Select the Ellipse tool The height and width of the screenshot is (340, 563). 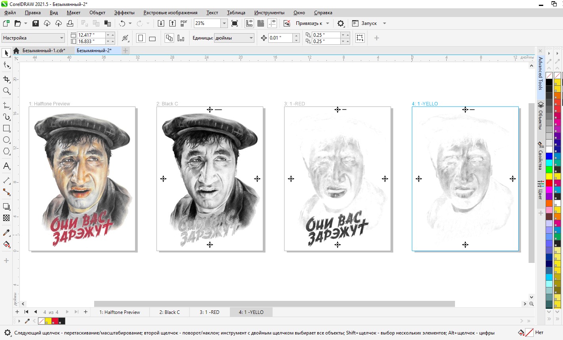pyautogui.click(x=6, y=140)
